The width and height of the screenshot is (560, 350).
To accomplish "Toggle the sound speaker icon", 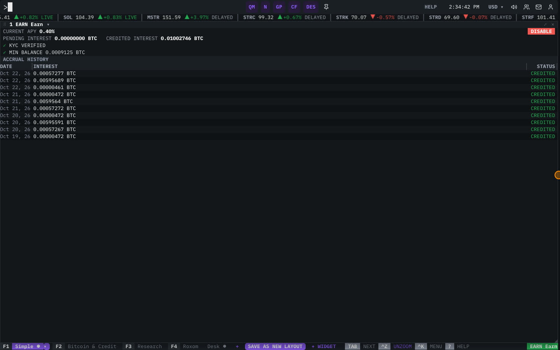I will (514, 7).
